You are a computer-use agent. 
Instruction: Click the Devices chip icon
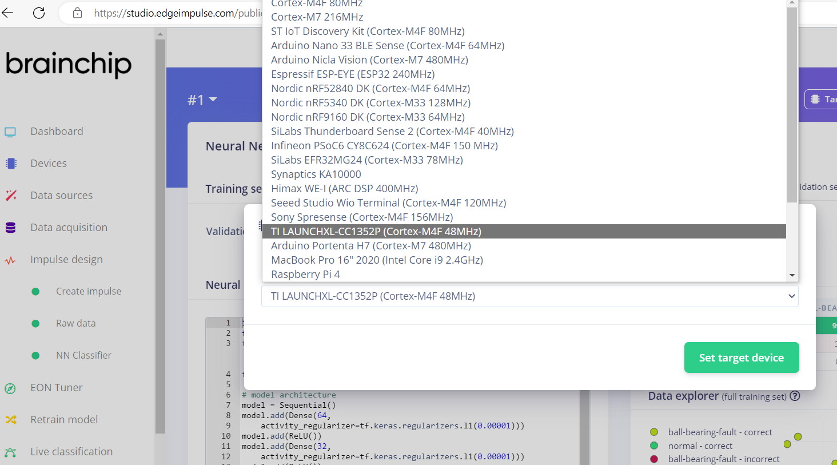point(10,164)
